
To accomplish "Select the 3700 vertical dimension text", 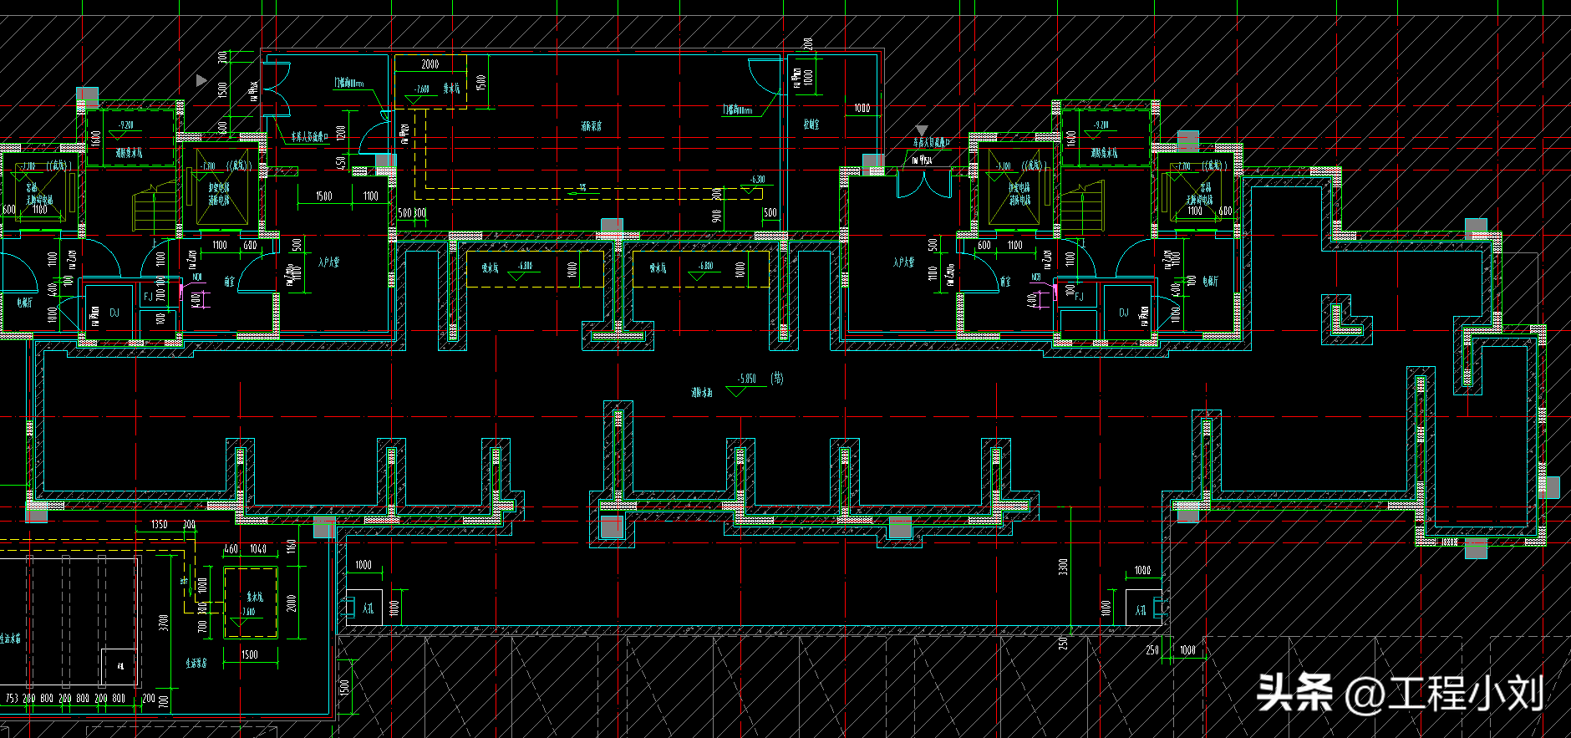I will (164, 623).
